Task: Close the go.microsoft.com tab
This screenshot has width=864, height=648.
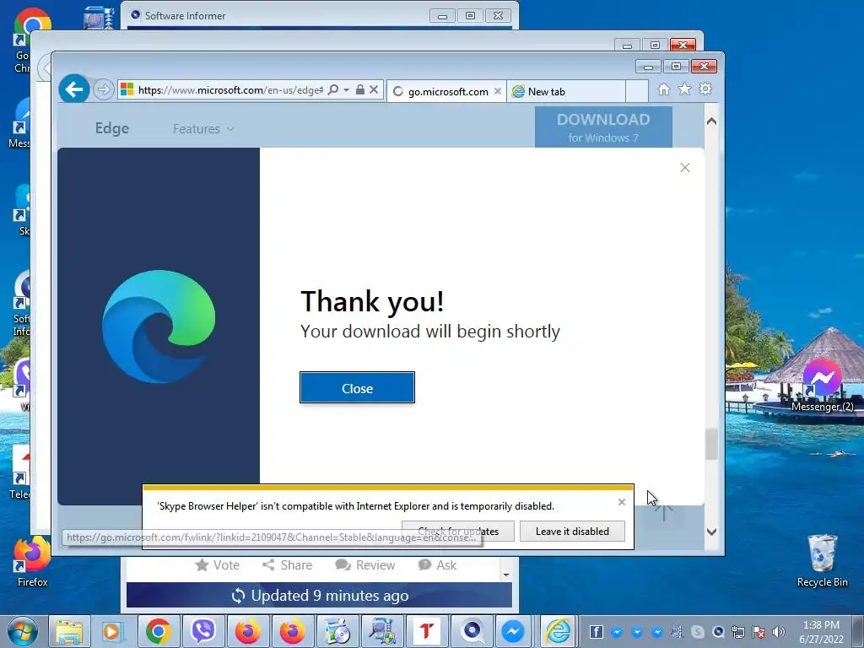Action: click(x=498, y=91)
